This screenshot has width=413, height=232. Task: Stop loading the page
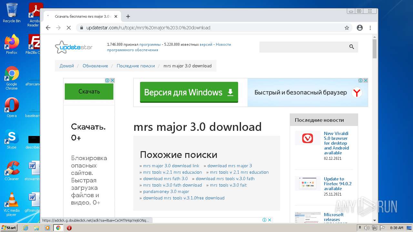[x=68, y=28]
